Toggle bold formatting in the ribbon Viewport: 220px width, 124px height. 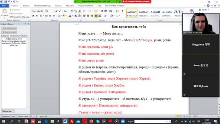coord(33,16)
